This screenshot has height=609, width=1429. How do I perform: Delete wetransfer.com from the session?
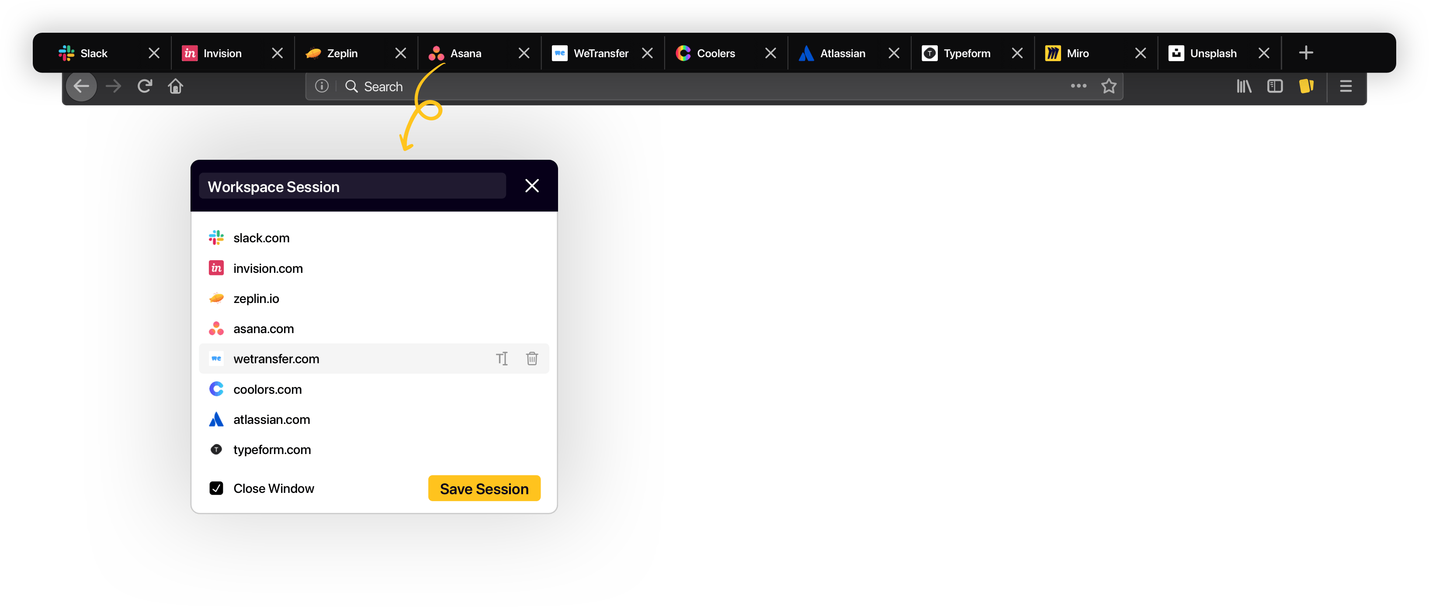(532, 358)
